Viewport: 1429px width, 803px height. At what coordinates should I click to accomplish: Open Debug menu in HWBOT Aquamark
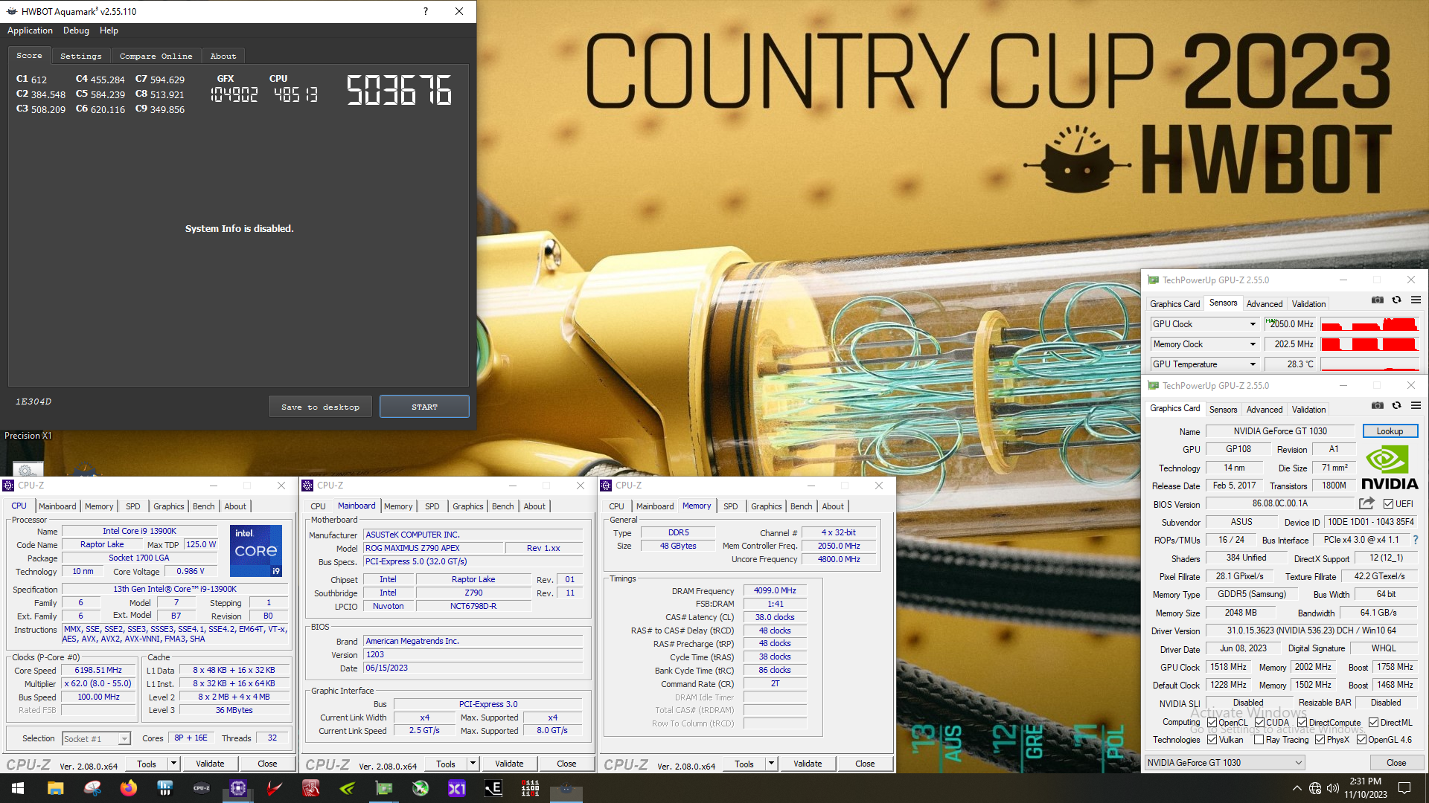click(76, 30)
